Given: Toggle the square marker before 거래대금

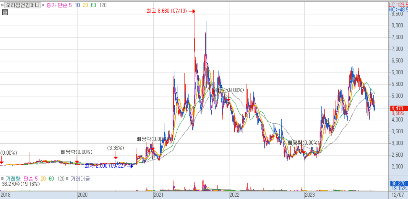Looking at the screenshot, I should (x=67, y=179).
